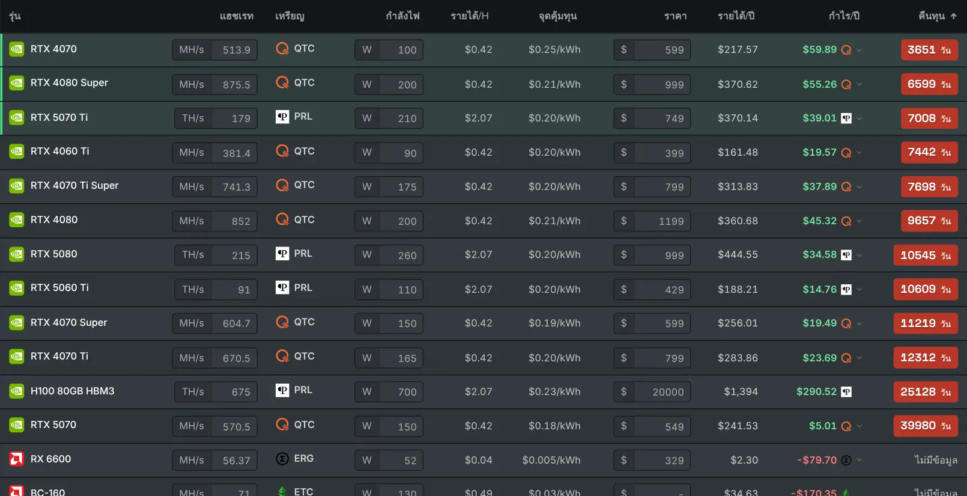Sort by the จุดคุ้มทุน column header
Viewport: 967px width, 496px height.
pyautogui.click(x=558, y=16)
